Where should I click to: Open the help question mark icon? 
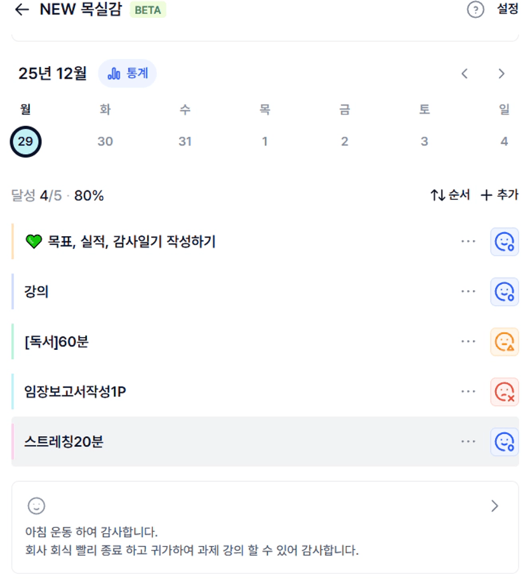point(475,10)
